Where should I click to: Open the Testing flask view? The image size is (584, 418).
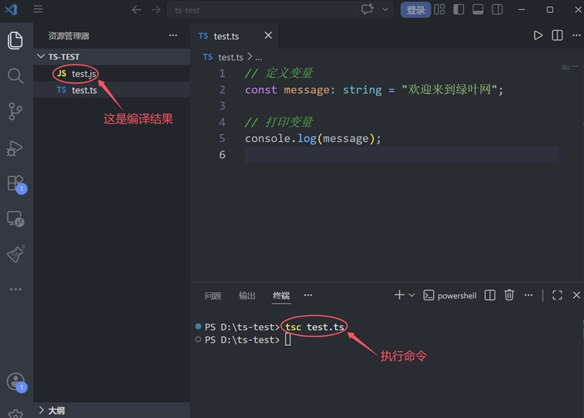click(x=16, y=254)
